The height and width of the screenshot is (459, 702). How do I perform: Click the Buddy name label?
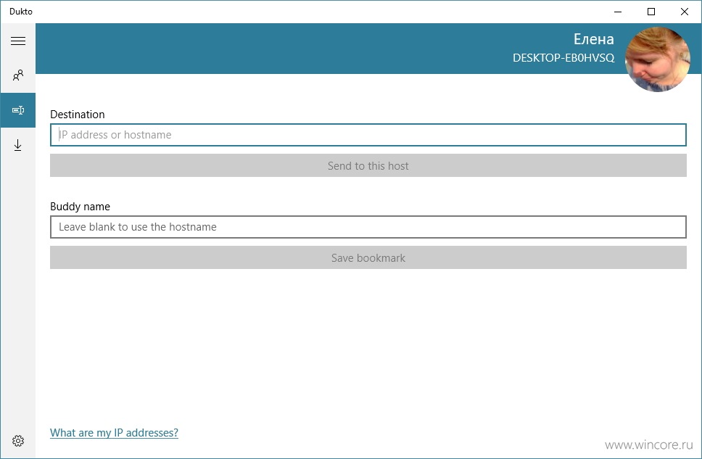pos(80,207)
